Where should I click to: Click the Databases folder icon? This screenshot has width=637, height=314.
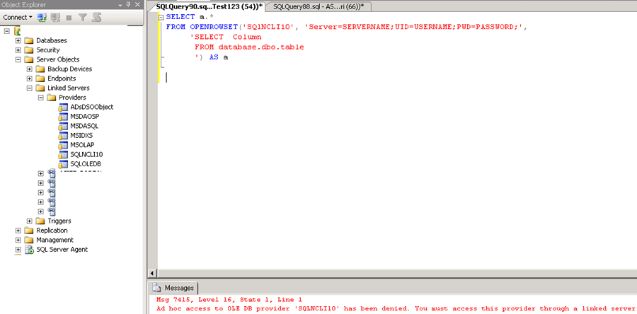coord(29,40)
